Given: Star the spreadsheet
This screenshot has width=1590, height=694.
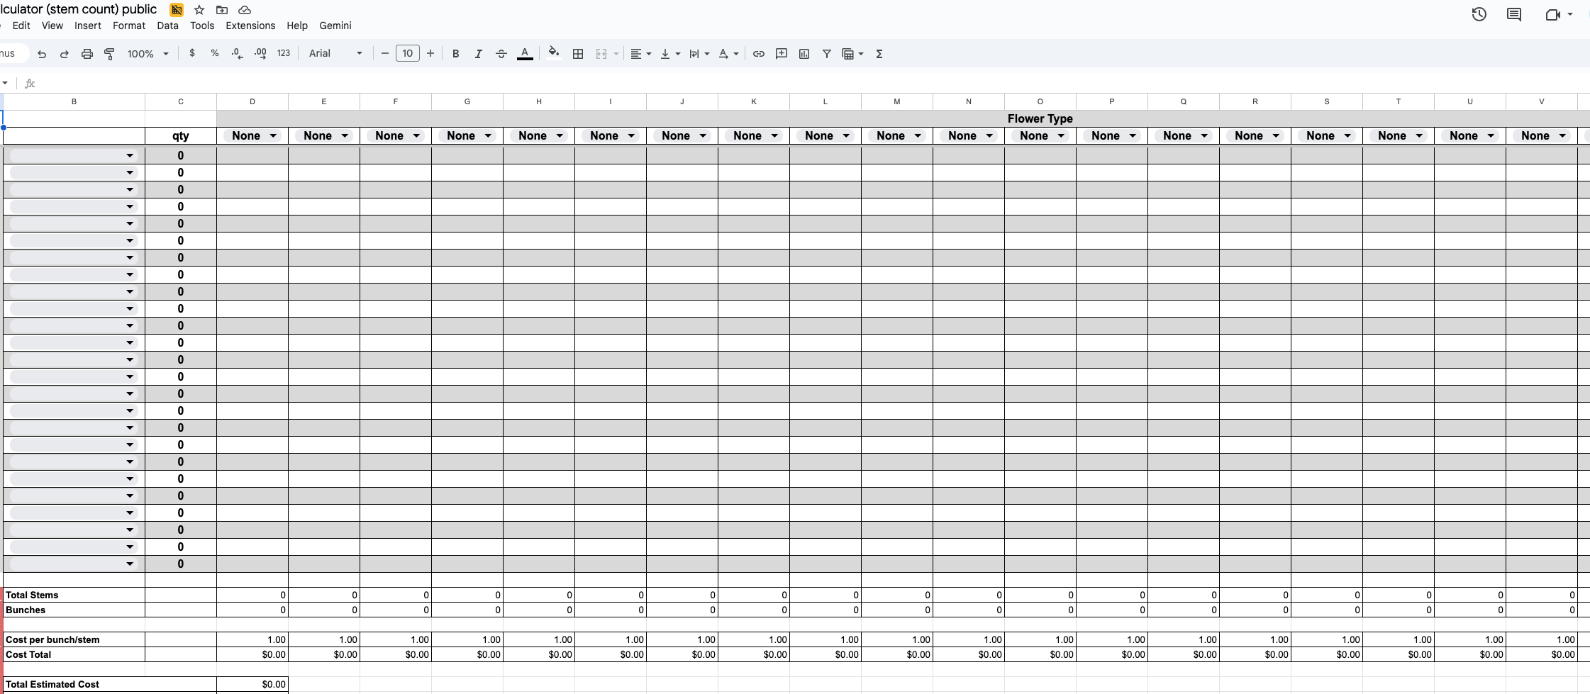Looking at the screenshot, I should tap(199, 10).
